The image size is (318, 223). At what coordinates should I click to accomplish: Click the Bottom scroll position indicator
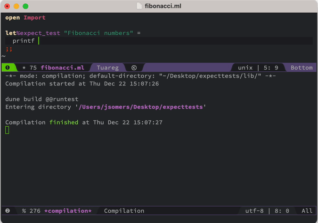click(301, 68)
